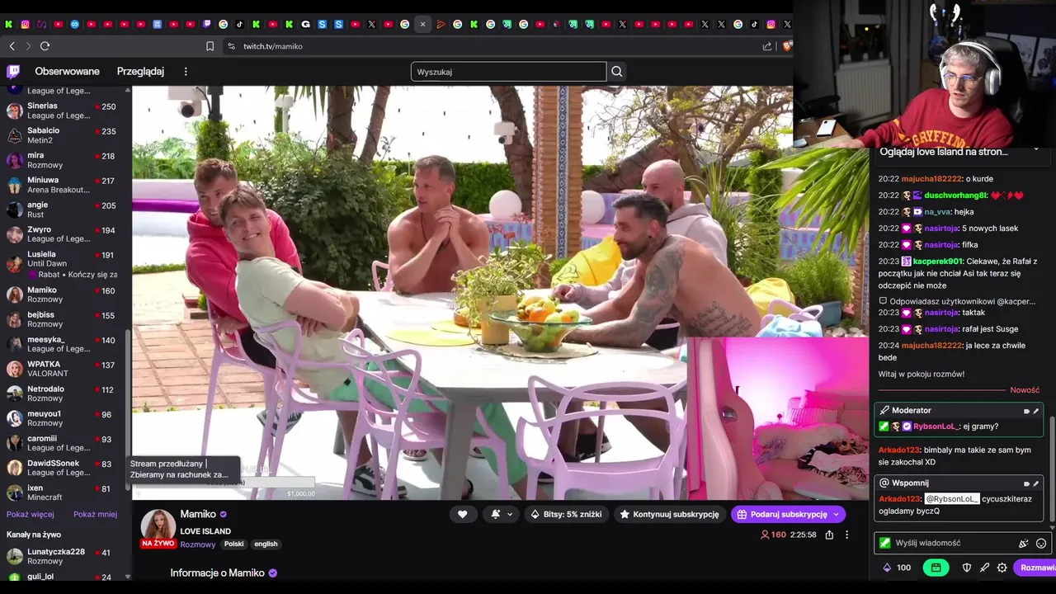
Task: Click the celebration confetti icon in chat input
Action: [x=1023, y=543]
